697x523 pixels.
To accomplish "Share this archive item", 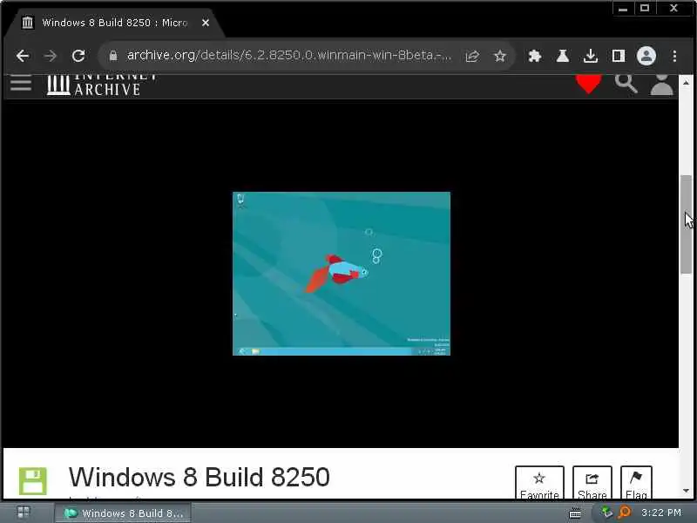I will 592,483.
